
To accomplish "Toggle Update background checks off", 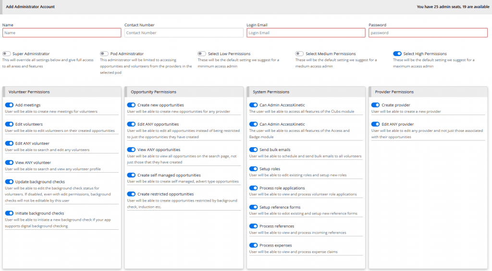I will tap(9, 182).
